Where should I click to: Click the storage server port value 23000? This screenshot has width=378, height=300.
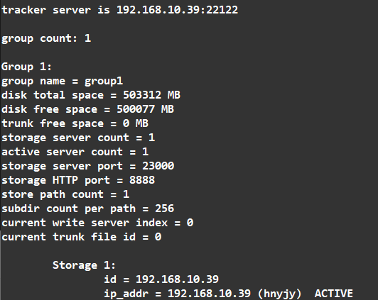click(x=158, y=166)
